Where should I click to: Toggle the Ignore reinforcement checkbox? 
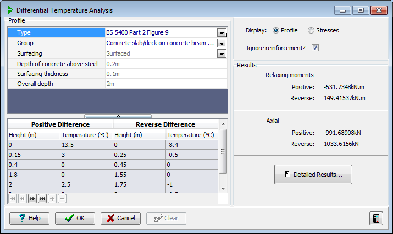click(x=315, y=48)
